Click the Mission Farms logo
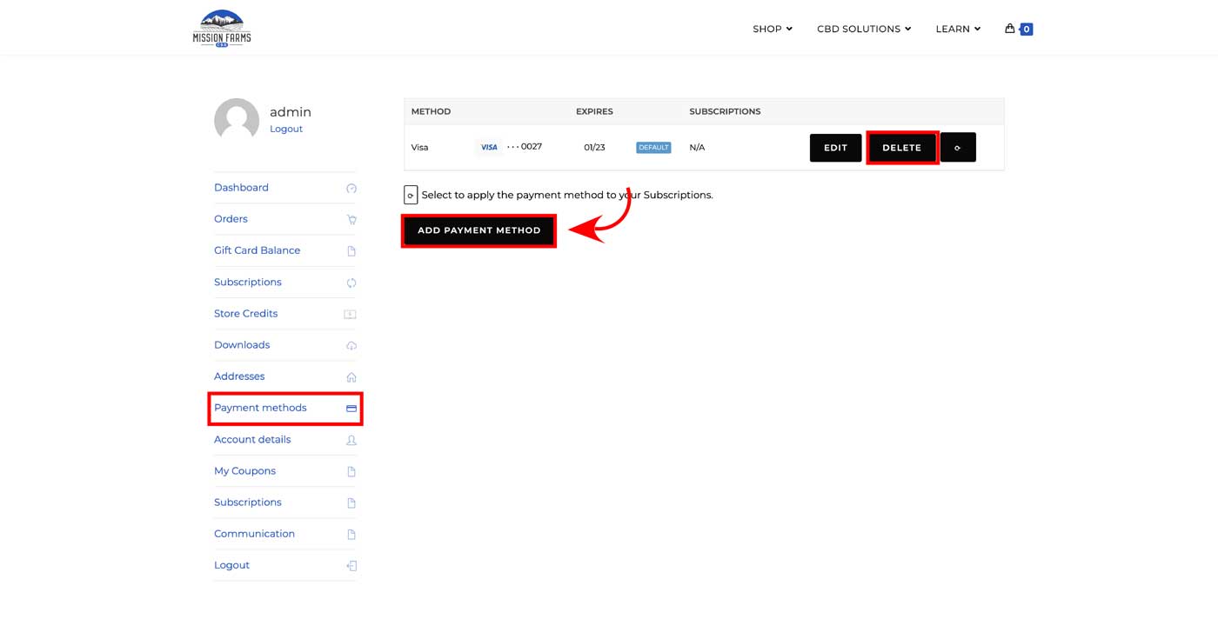The height and width of the screenshot is (619, 1218). [222, 28]
